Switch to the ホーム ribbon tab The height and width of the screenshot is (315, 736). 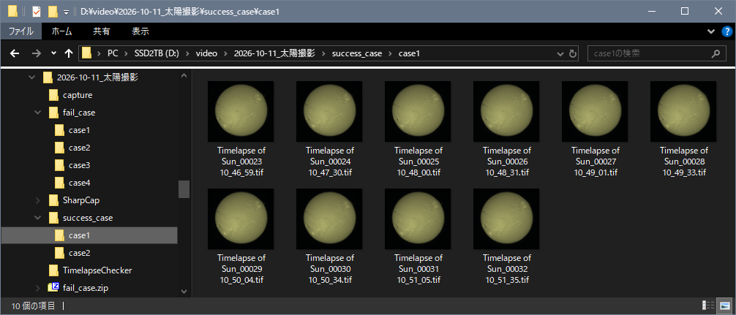61,31
